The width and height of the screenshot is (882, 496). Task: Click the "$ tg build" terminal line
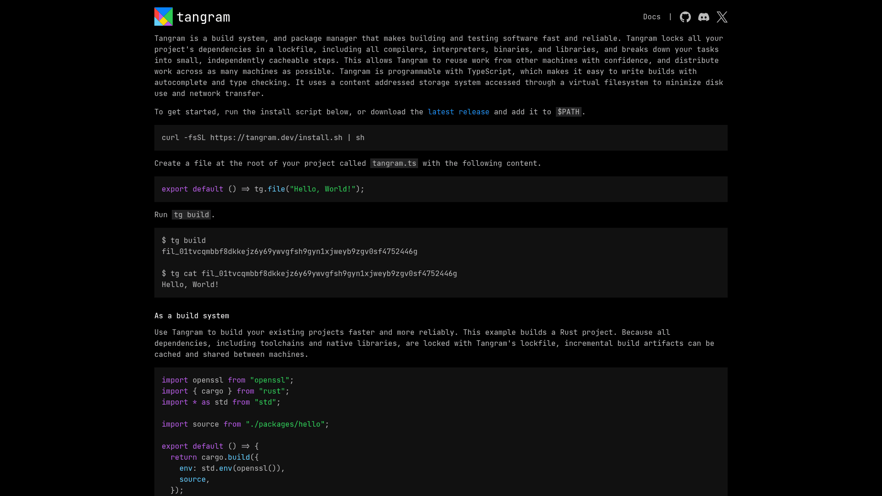184,241
